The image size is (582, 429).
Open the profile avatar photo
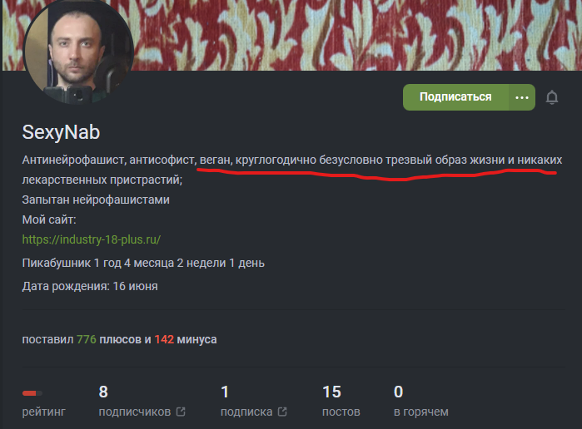pyautogui.click(x=78, y=50)
